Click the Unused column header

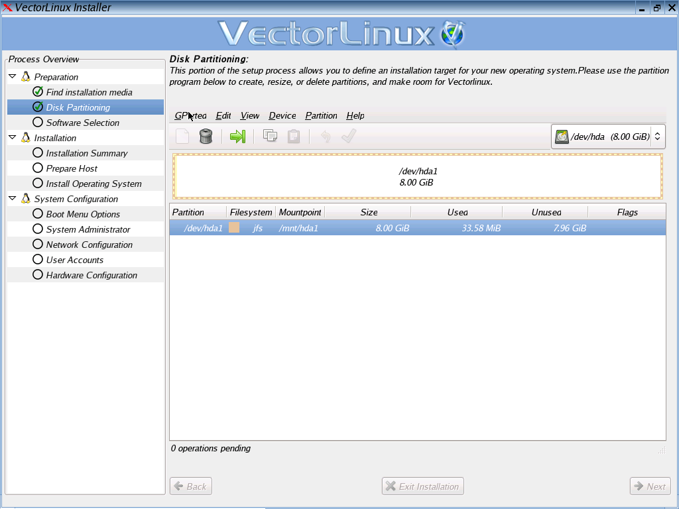click(546, 212)
